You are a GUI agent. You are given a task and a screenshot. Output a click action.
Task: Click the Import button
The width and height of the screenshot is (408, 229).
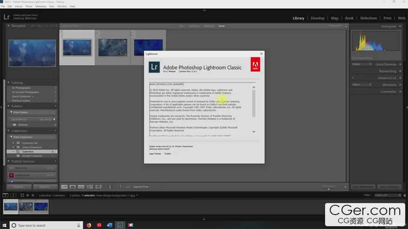coord(19,187)
